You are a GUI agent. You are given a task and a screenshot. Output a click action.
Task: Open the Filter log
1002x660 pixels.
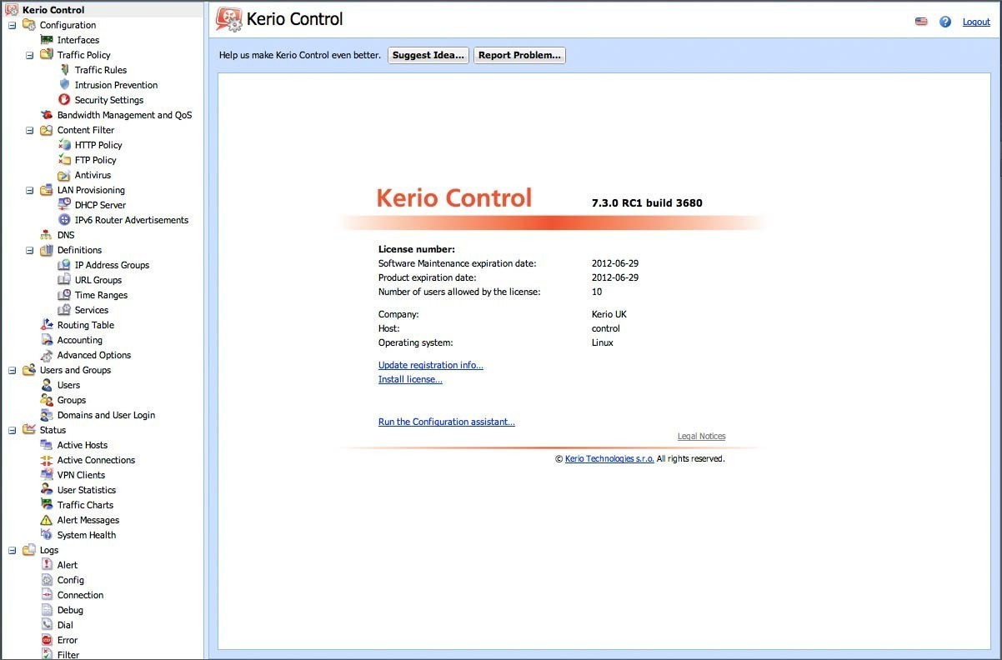click(x=68, y=655)
